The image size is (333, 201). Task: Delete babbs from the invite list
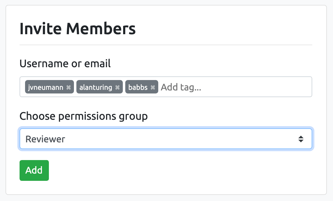[153, 87]
